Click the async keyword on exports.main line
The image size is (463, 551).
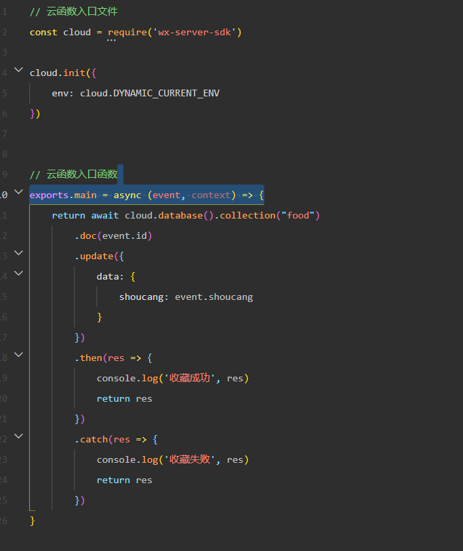[x=127, y=195]
